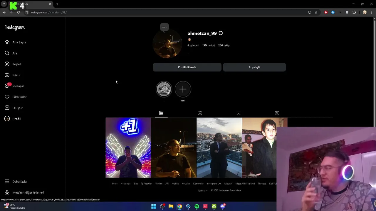
Task: Open Profil in the sidebar
Action: pyautogui.click(x=12, y=119)
